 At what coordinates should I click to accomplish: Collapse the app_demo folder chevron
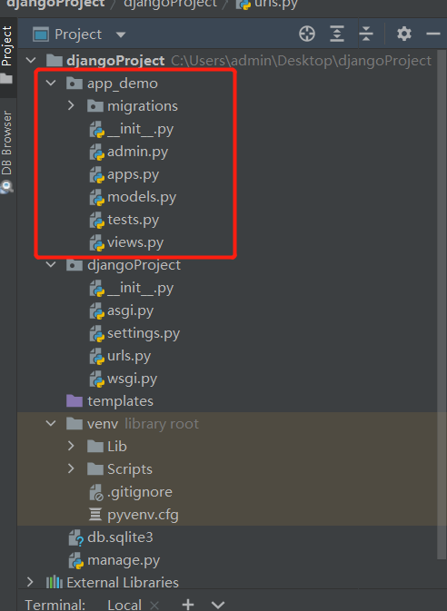51,83
